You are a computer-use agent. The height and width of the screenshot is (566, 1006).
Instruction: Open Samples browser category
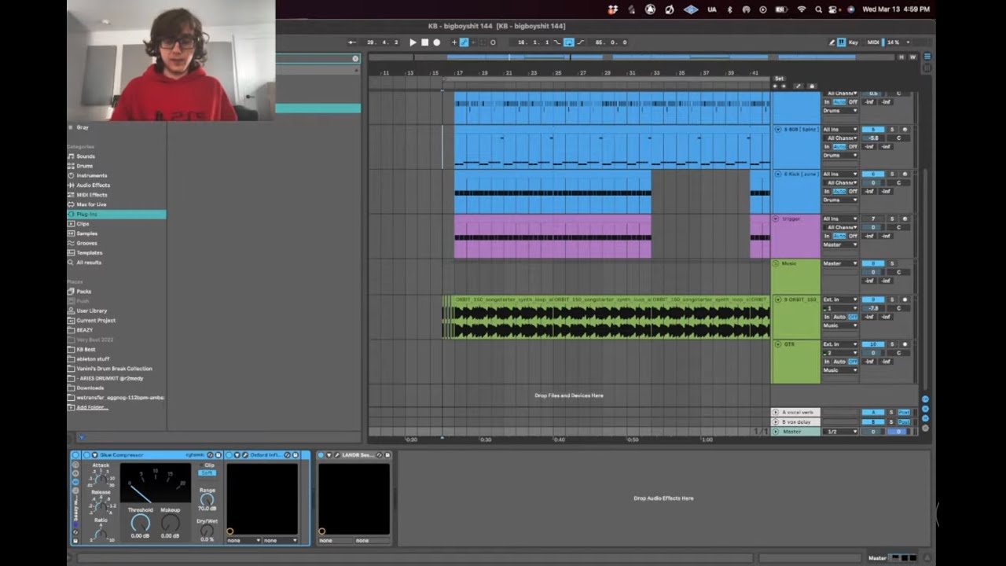pos(87,233)
